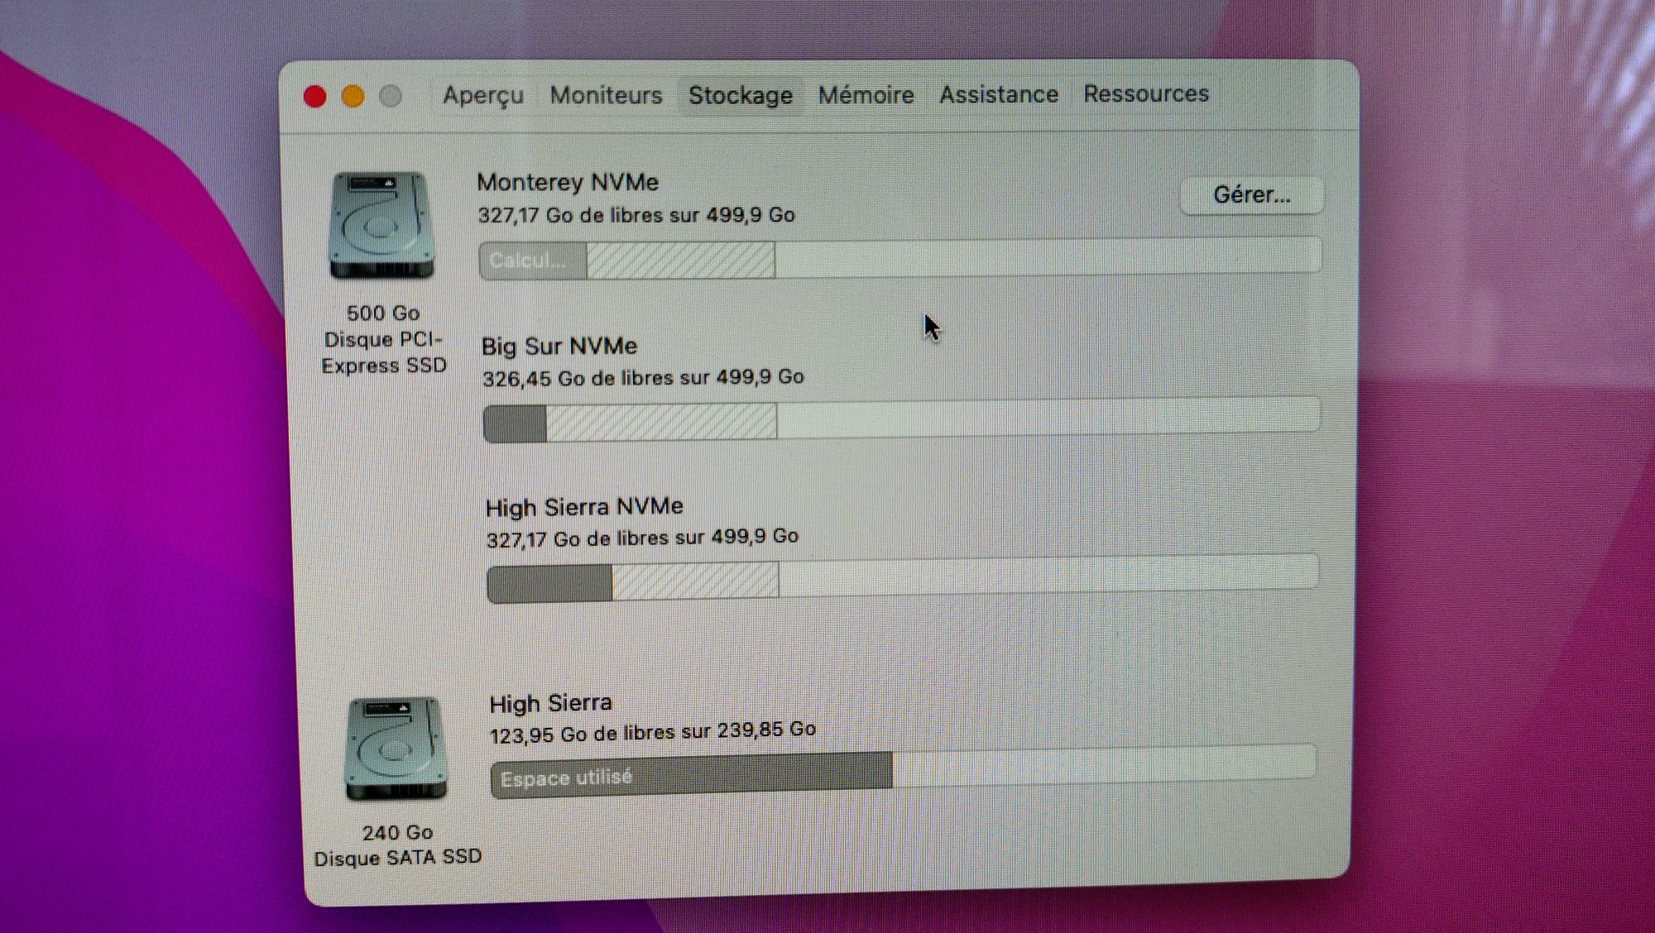Select the Stockage tab

tap(741, 95)
